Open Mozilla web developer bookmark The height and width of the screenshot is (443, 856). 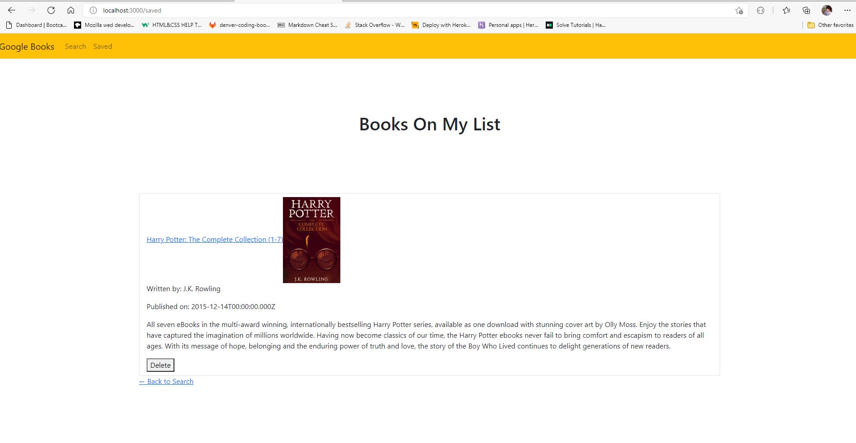pyautogui.click(x=104, y=25)
